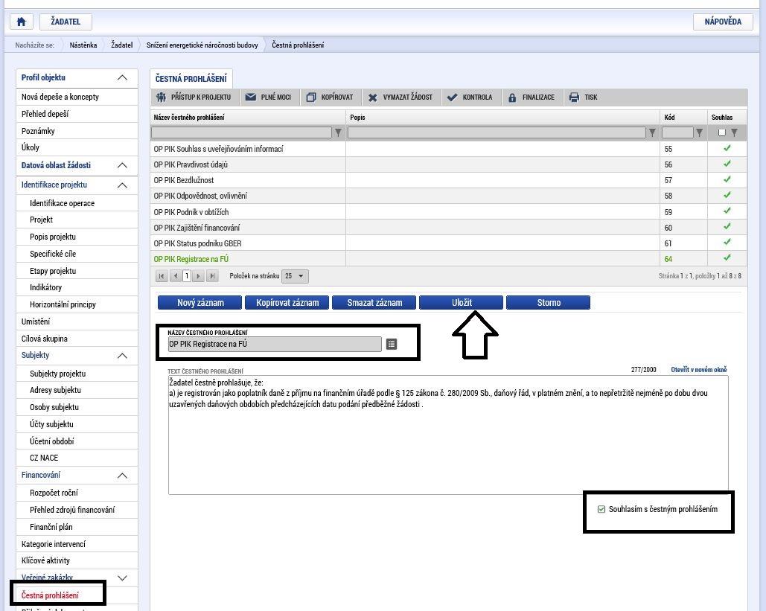This screenshot has height=611, width=766.
Task: Select the Čestná prohlášení tab
Action: tap(191, 79)
